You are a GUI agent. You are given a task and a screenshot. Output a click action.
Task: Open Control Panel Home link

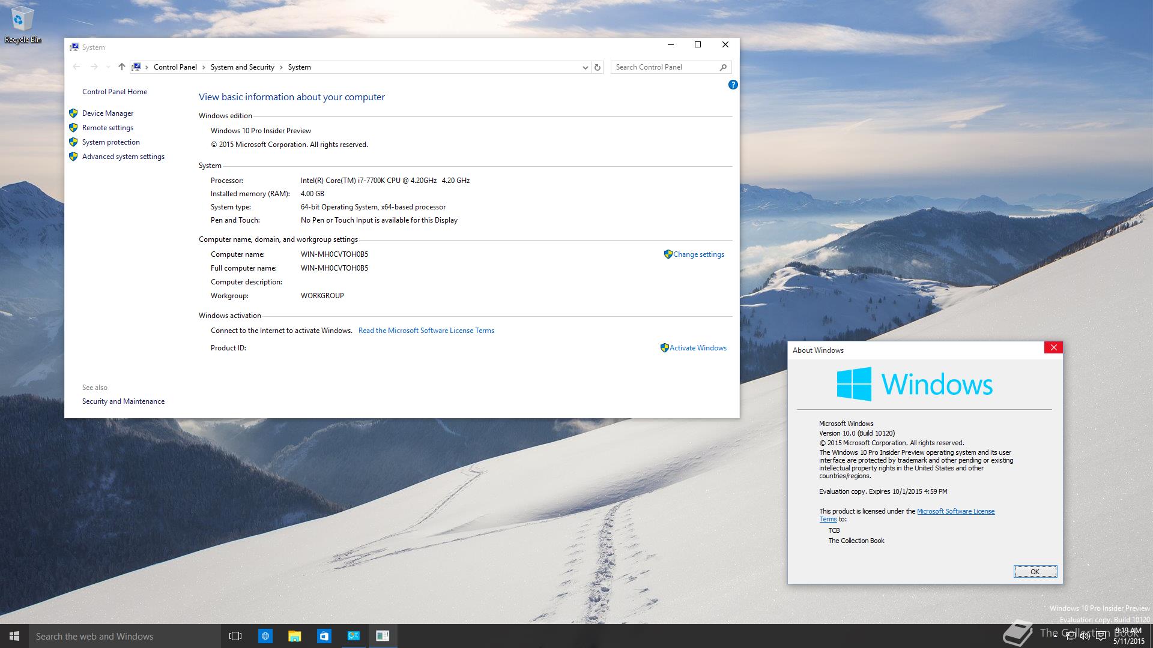coord(115,92)
